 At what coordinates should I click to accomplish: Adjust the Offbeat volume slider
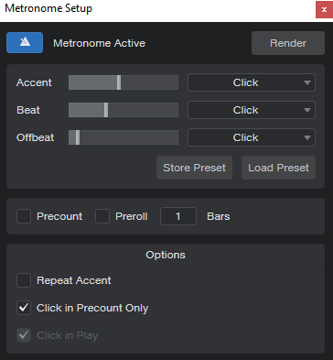click(124, 137)
